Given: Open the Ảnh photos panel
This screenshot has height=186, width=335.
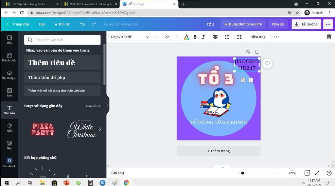Looking at the screenshot, I should 9,93.
